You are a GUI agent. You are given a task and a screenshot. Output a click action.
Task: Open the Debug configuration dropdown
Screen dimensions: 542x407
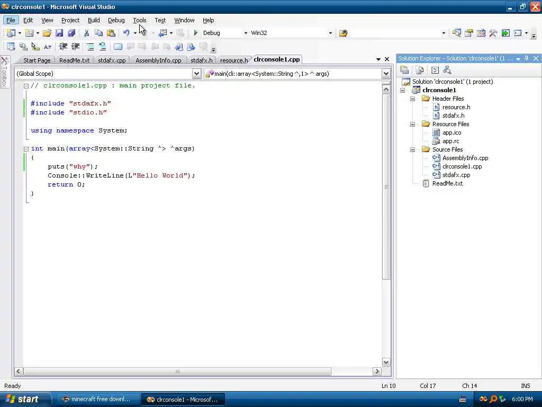click(246, 33)
